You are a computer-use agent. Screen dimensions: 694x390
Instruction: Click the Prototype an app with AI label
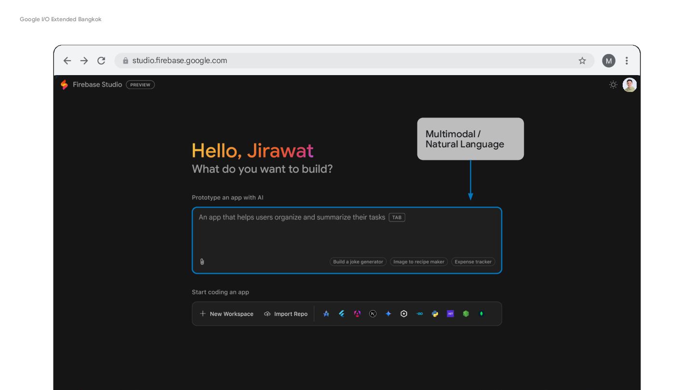[227, 197]
